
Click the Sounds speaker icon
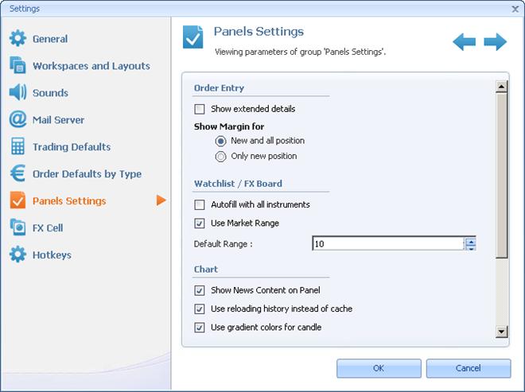click(x=17, y=93)
